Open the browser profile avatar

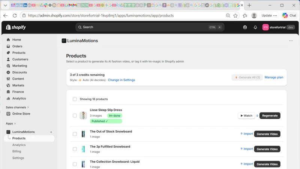tap(254, 15)
